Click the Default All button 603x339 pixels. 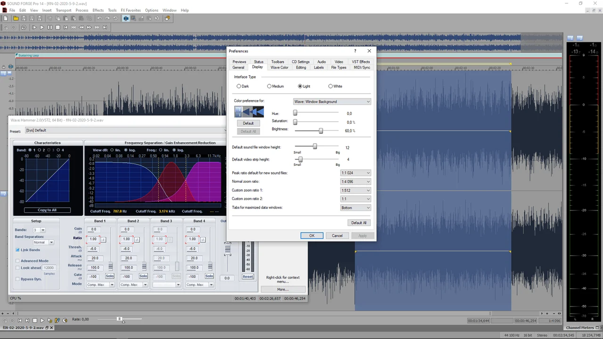[359, 223]
